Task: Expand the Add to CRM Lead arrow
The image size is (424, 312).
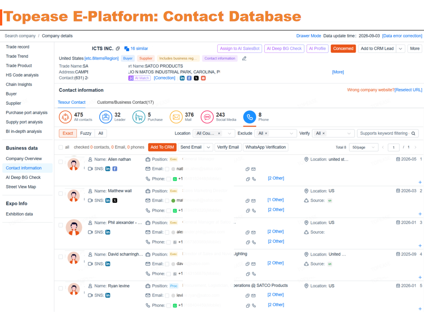Action: coord(400,49)
